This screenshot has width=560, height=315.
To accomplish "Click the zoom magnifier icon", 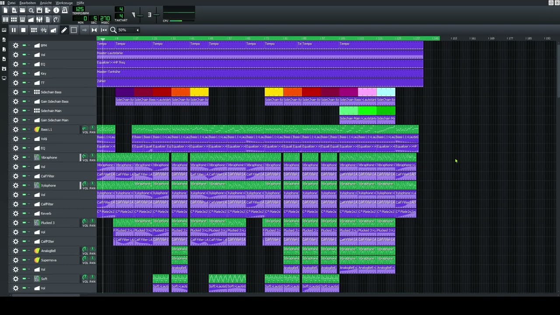I will 113,30.
